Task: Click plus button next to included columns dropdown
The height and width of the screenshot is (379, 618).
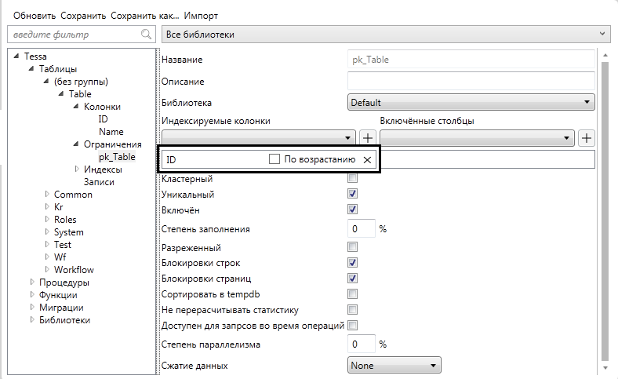Action: [587, 138]
